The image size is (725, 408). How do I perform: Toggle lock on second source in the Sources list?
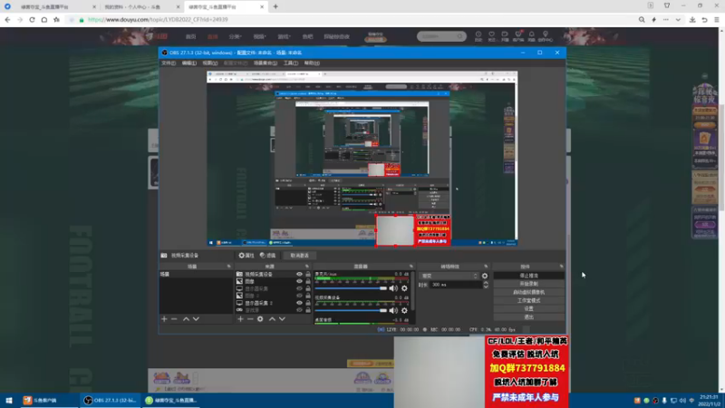[x=308, y=281]
